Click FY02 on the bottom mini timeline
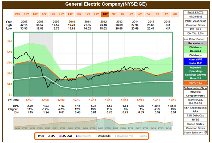This screenshot has height=143, width=212. point(62,128)
